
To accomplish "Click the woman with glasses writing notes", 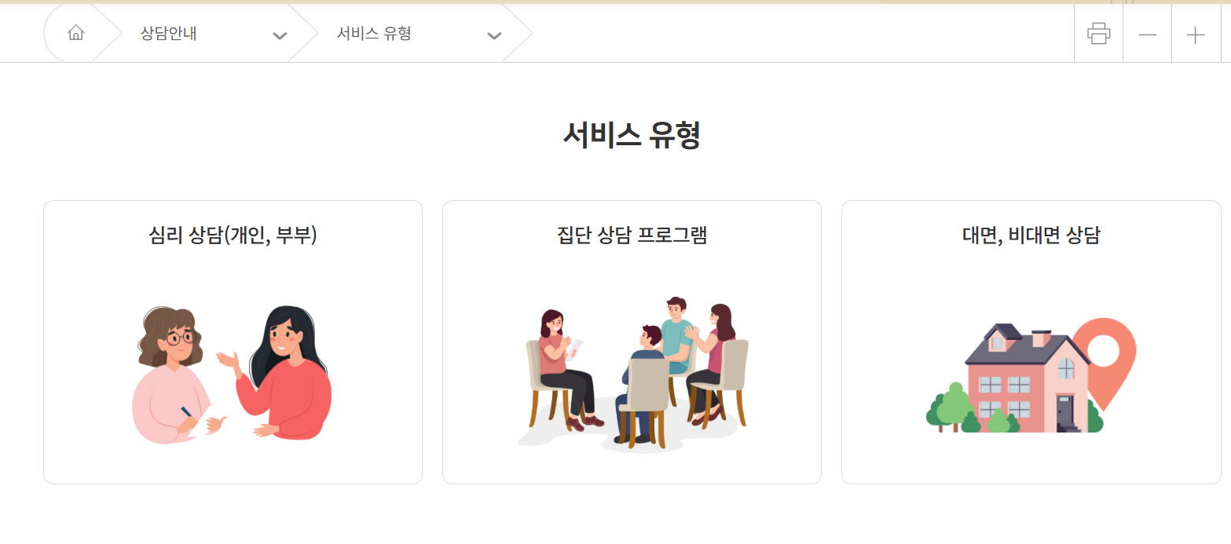I will tap(175, 375).
